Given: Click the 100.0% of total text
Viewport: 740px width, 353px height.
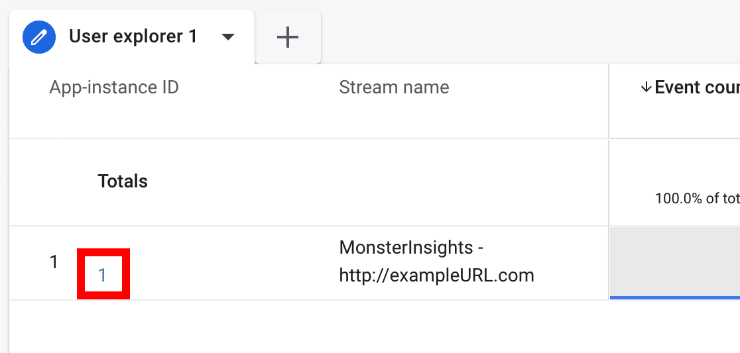Looking at the screenshot, I should point(696,198).
